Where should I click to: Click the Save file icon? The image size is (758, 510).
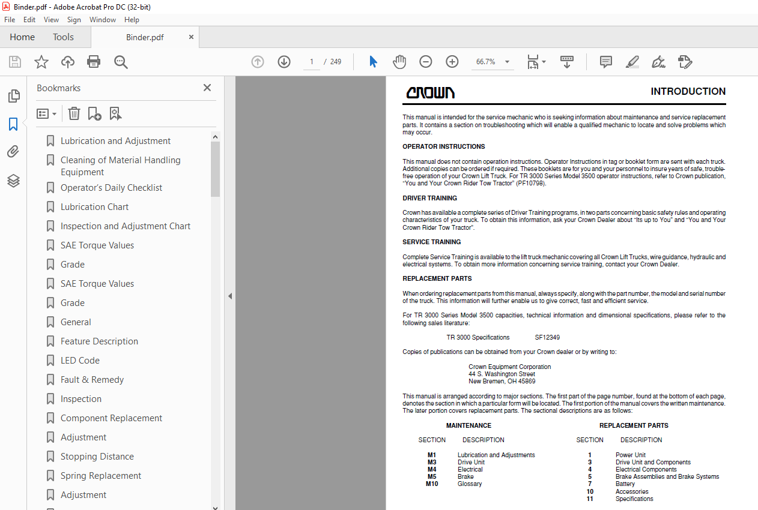coord(15,62)
